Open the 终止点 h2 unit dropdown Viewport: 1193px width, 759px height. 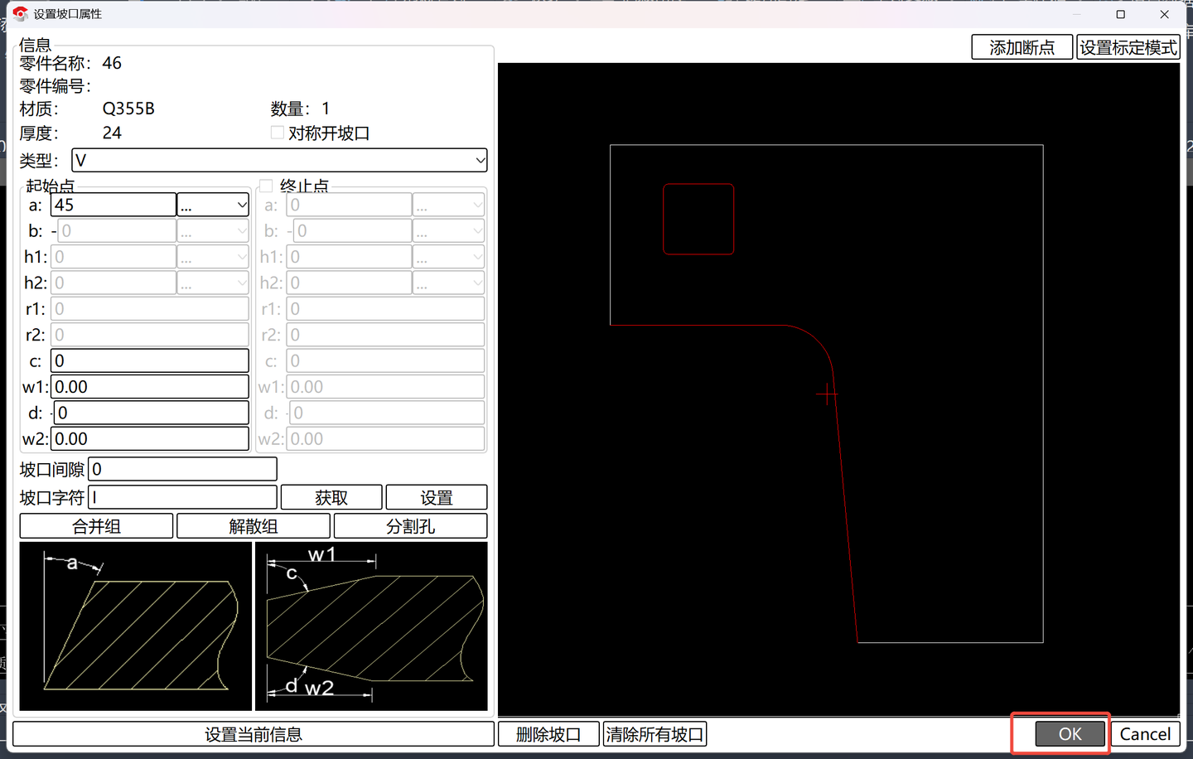click(x=448, y=283)
